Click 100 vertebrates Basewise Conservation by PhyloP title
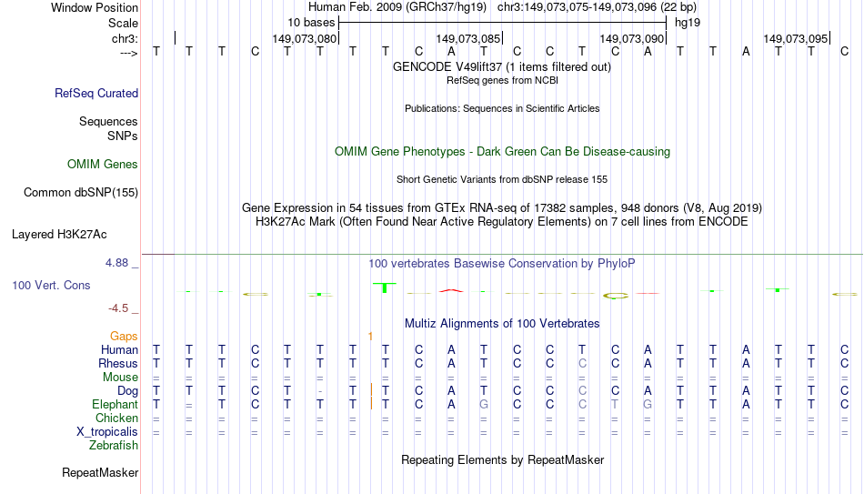Viewport: 864px width, 494px height. [x=502, y=264]
